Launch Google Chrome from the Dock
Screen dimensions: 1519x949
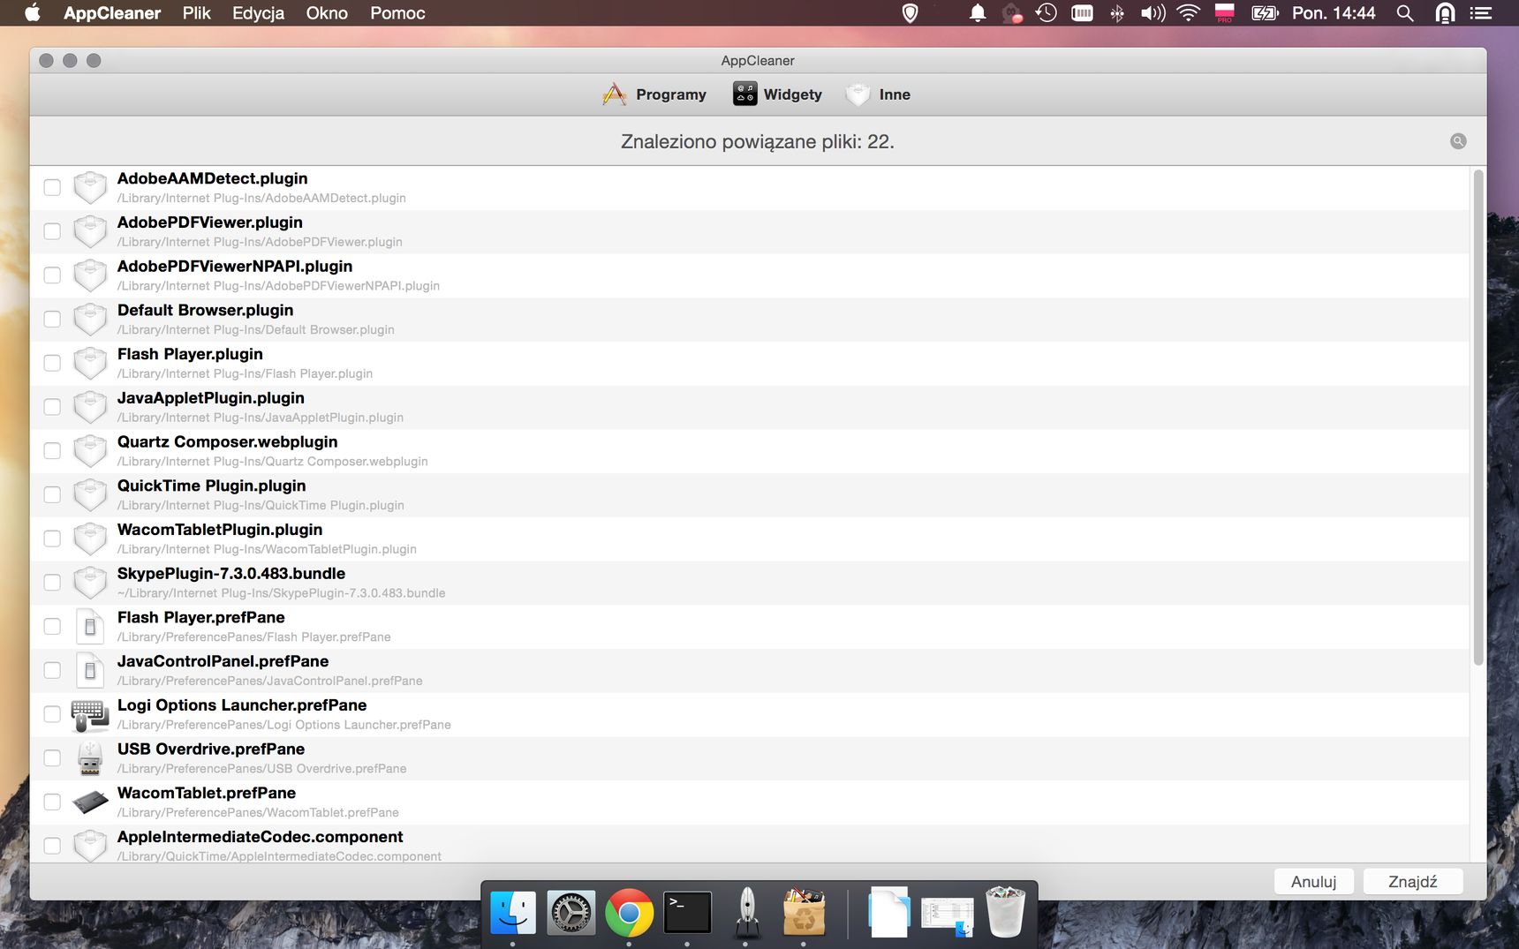(629, 913)
